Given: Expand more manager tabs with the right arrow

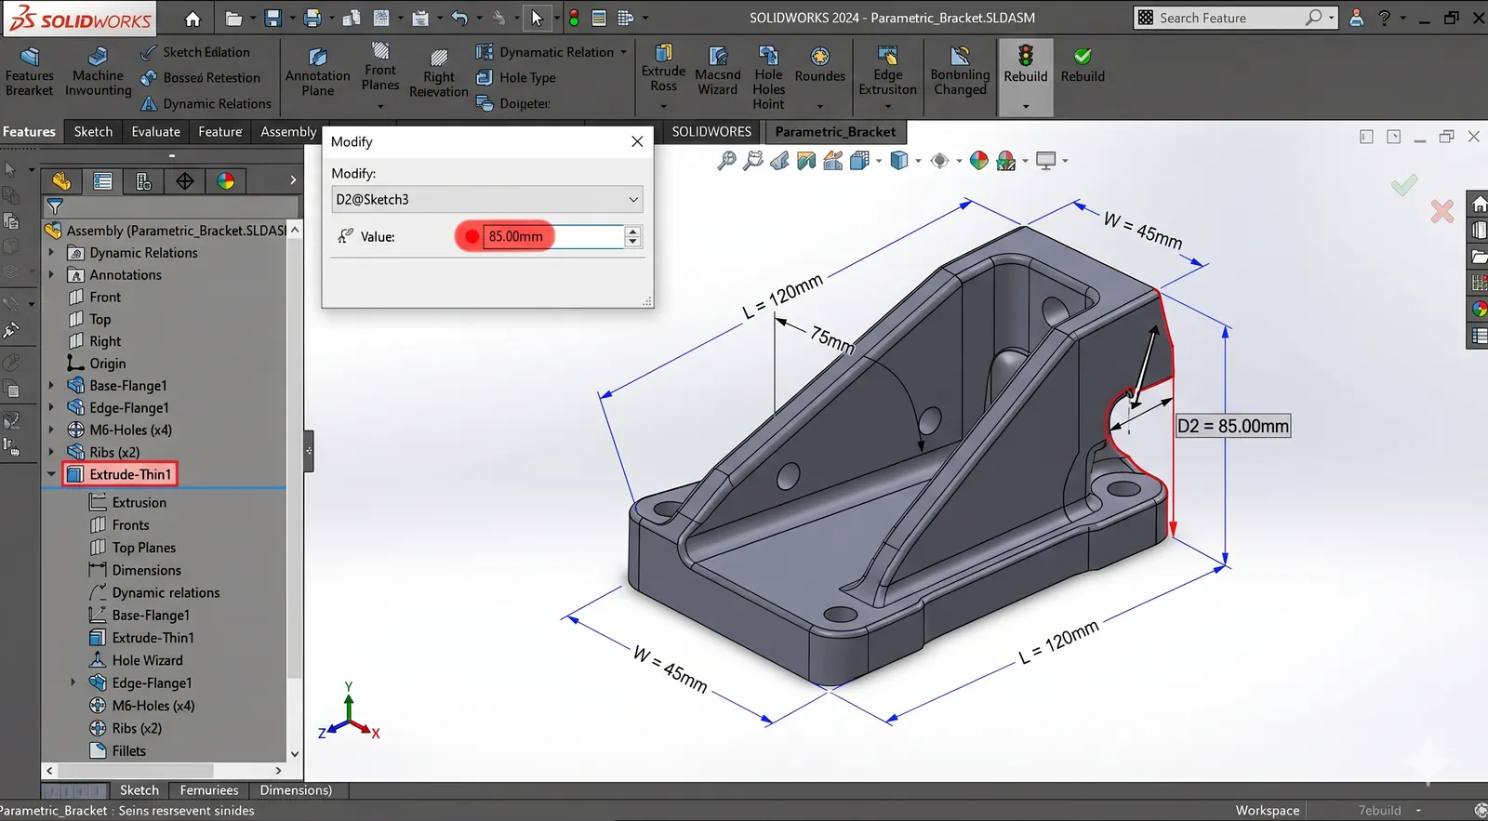Looking at the screenshot, I should 293,180.
